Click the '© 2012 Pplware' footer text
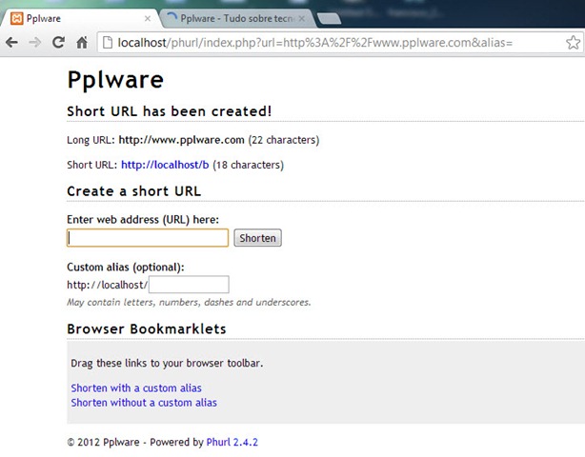Image resolution: width=585 pixels, height=457 pixels. [x=103, y=442]
